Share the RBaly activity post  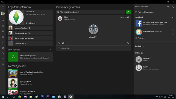pos(63,43)
